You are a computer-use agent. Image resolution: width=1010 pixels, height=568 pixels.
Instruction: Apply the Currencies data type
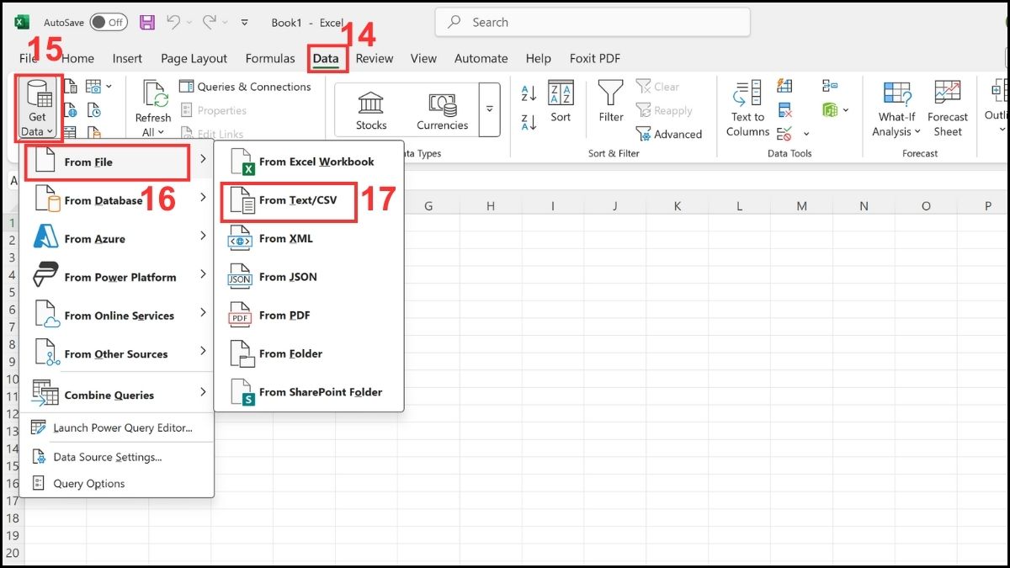[441, 109]
